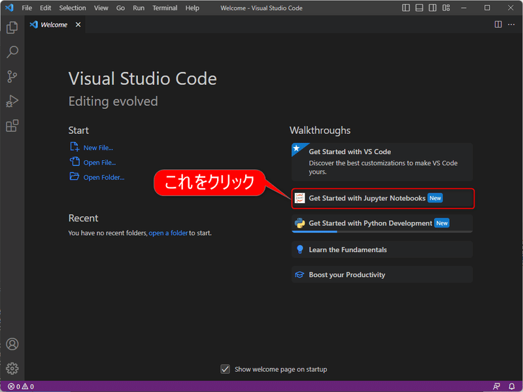Open the Selection menu

coord(73,8)
